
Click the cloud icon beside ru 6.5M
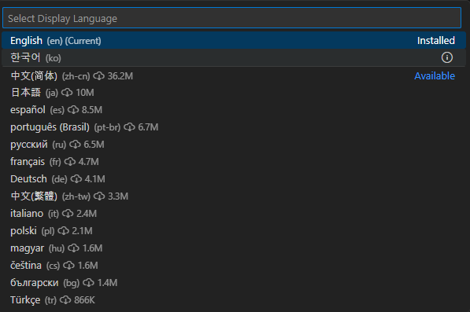75,145
